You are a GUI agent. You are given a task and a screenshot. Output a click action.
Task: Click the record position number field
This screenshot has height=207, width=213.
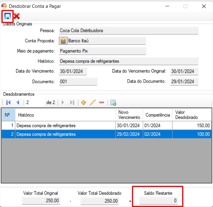[35, 102]
